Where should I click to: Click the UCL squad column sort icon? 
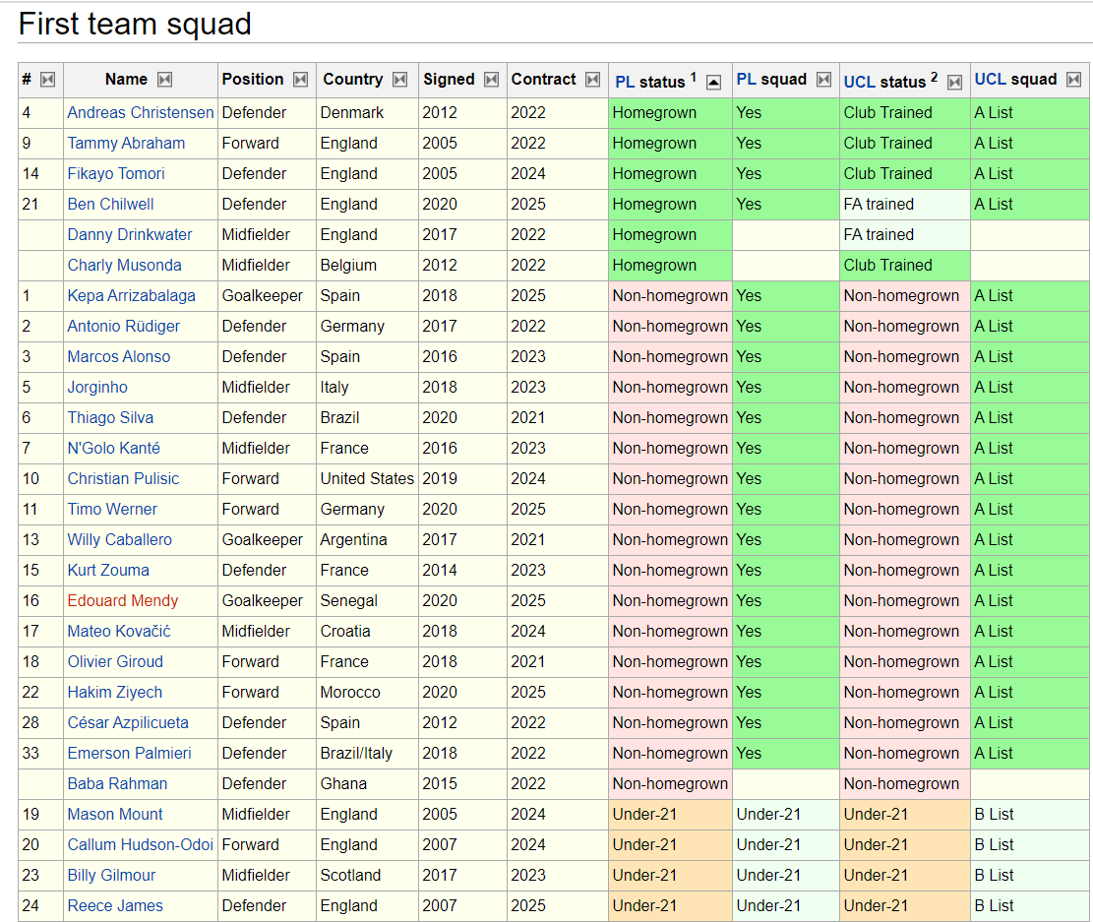pos(1074,80)
